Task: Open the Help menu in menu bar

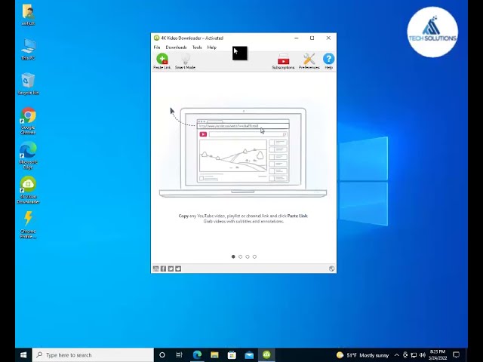Action: click(x=212, y=48)
